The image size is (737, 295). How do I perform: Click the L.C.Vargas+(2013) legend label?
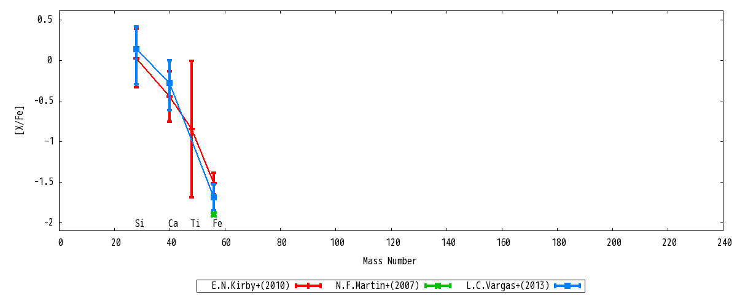pos(508,286)
